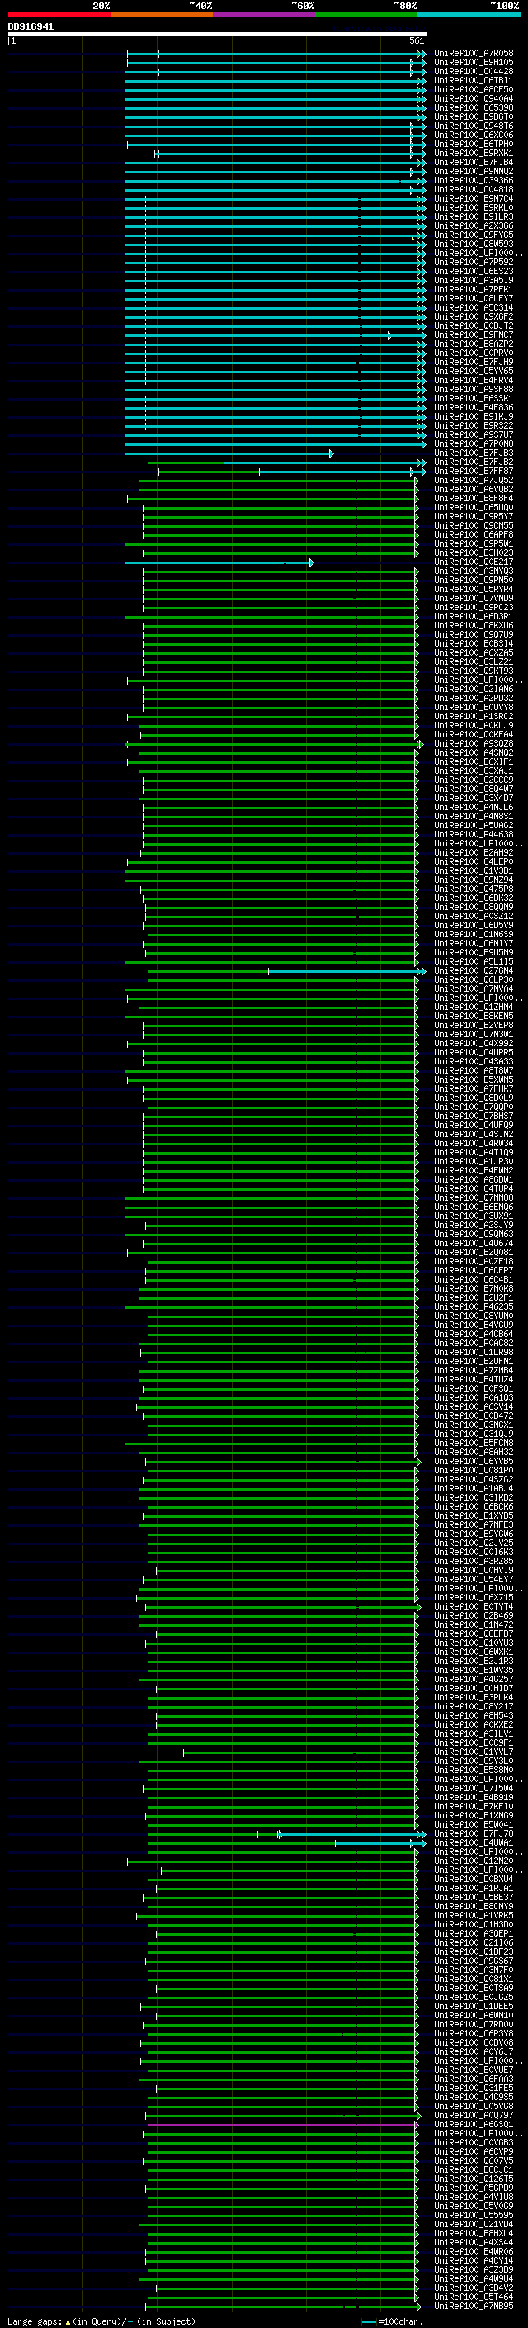Select subject UniRef100_B9N7C4

[x=474, y=198]
